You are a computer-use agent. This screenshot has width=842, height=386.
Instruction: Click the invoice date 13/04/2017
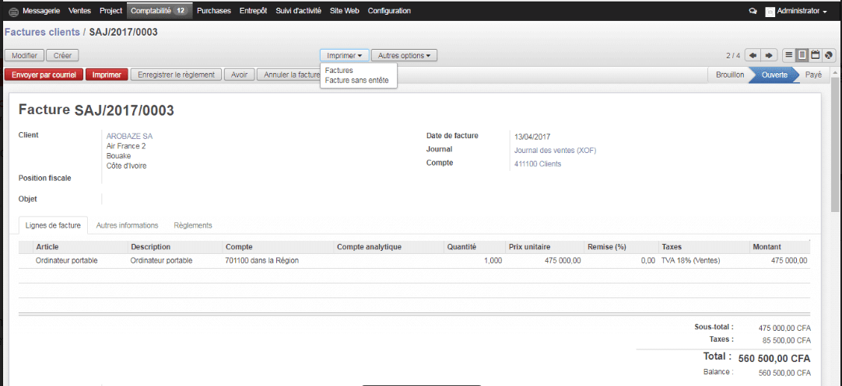click(x=532, y=137)
